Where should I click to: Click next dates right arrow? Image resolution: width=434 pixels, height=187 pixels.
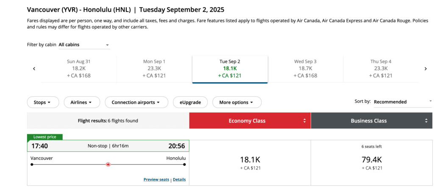click(x=426, y=69)
